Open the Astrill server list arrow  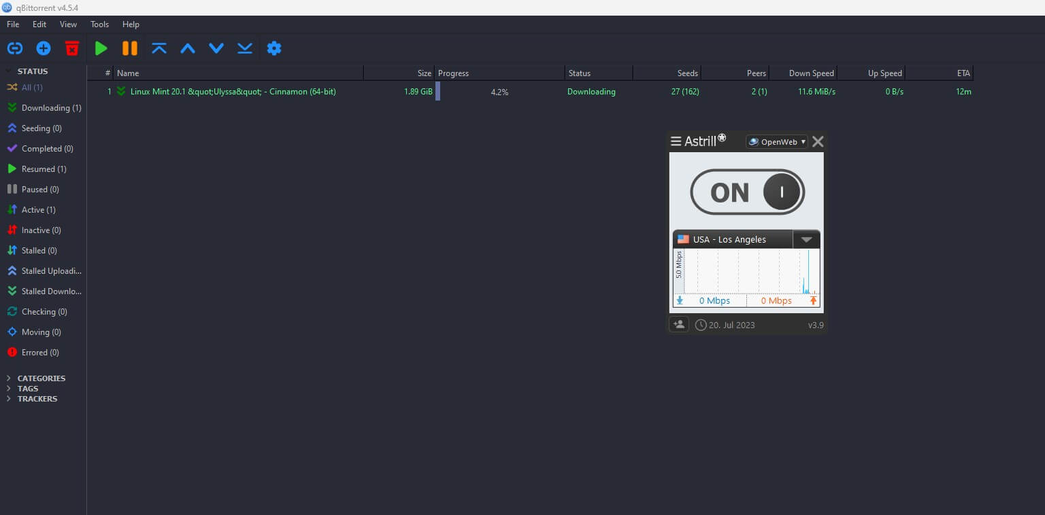(x=806, y=239)
